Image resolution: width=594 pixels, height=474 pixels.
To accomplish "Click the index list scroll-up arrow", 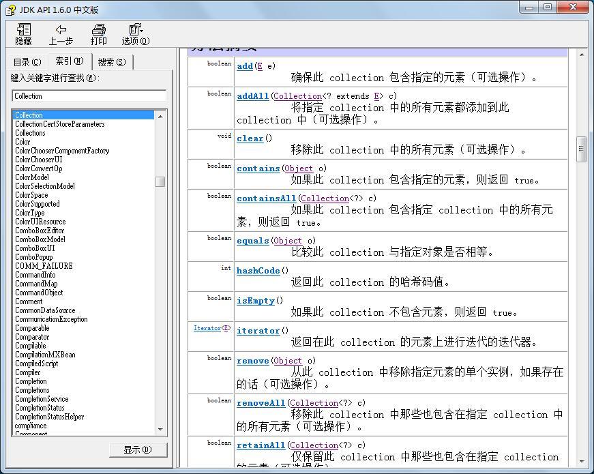I will tap(160, 117).
